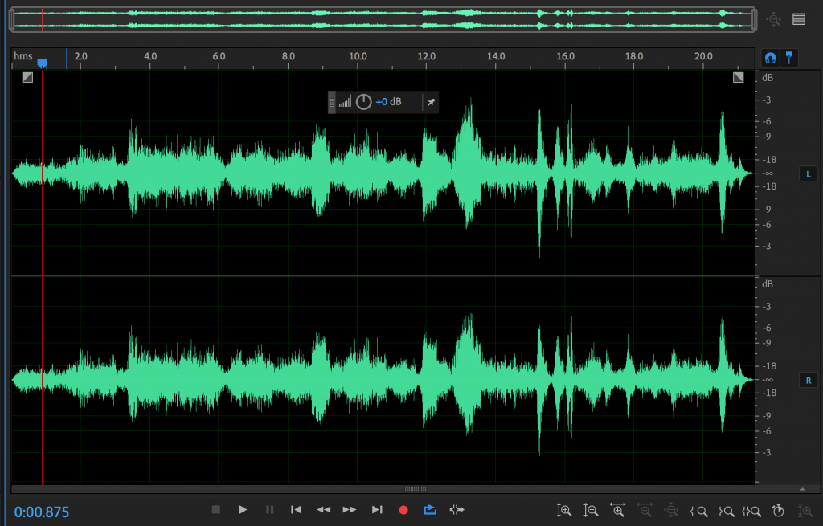823x526 pixels.
Task: Click the Fast Forward button
Action: pos(350,510)
